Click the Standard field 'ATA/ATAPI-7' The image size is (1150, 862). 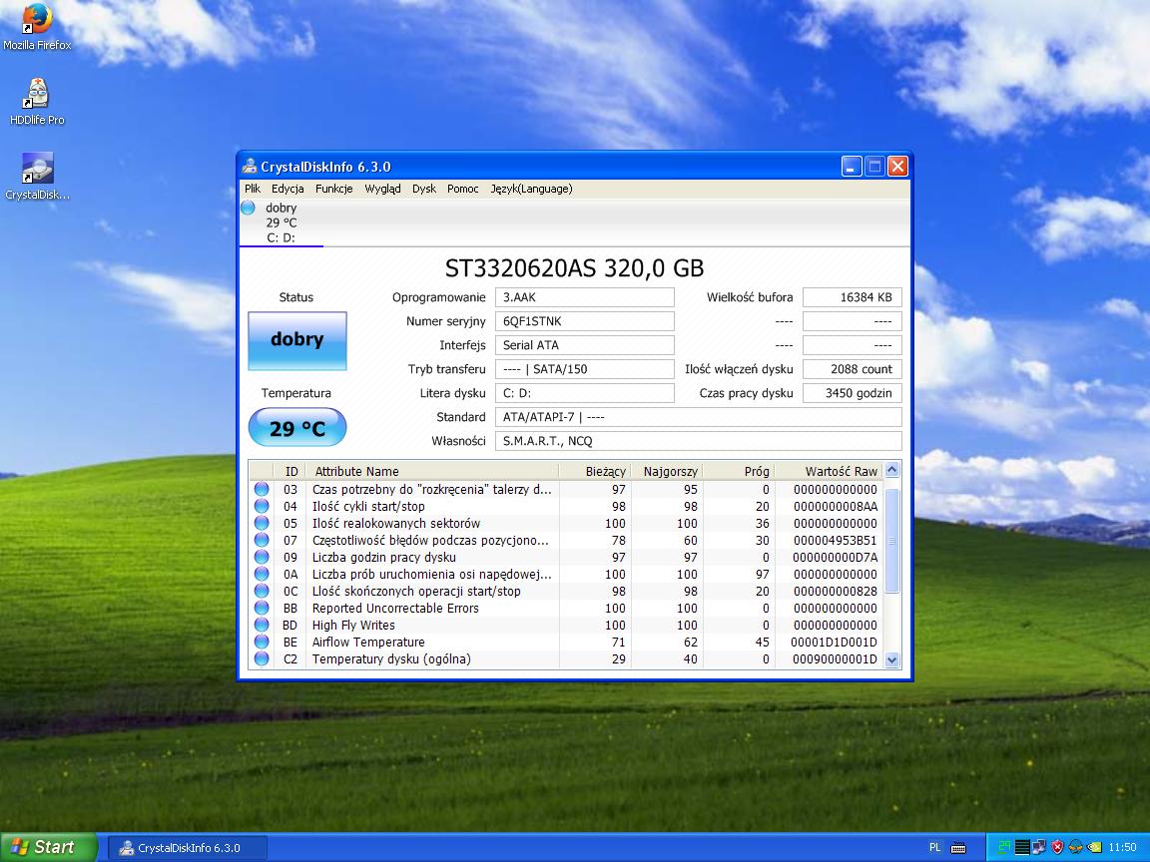[x=698, y=417]
